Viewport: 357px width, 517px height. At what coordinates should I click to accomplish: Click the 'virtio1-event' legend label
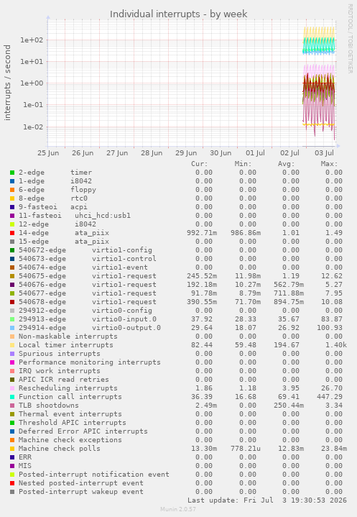click(120, 267)
